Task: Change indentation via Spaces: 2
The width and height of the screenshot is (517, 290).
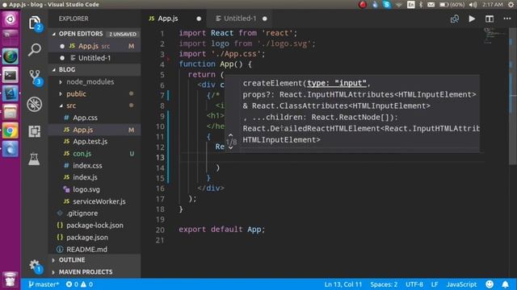Action: tap(384, 284)
